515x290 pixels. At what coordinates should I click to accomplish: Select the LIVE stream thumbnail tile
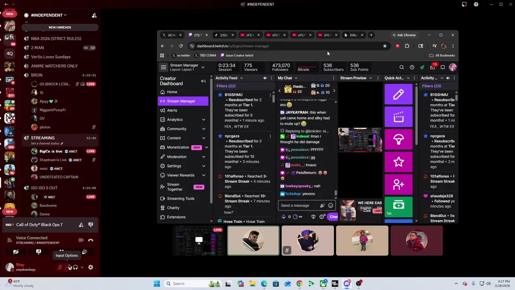pyautogui.click(x=199, y=241)
